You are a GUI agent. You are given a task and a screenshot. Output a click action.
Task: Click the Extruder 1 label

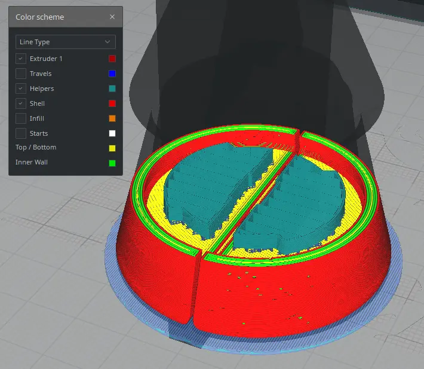46,59
